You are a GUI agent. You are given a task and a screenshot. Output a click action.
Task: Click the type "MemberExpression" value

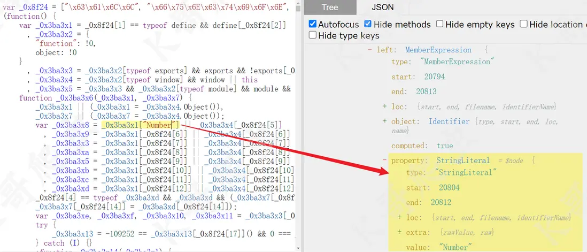tap(458, 62)
